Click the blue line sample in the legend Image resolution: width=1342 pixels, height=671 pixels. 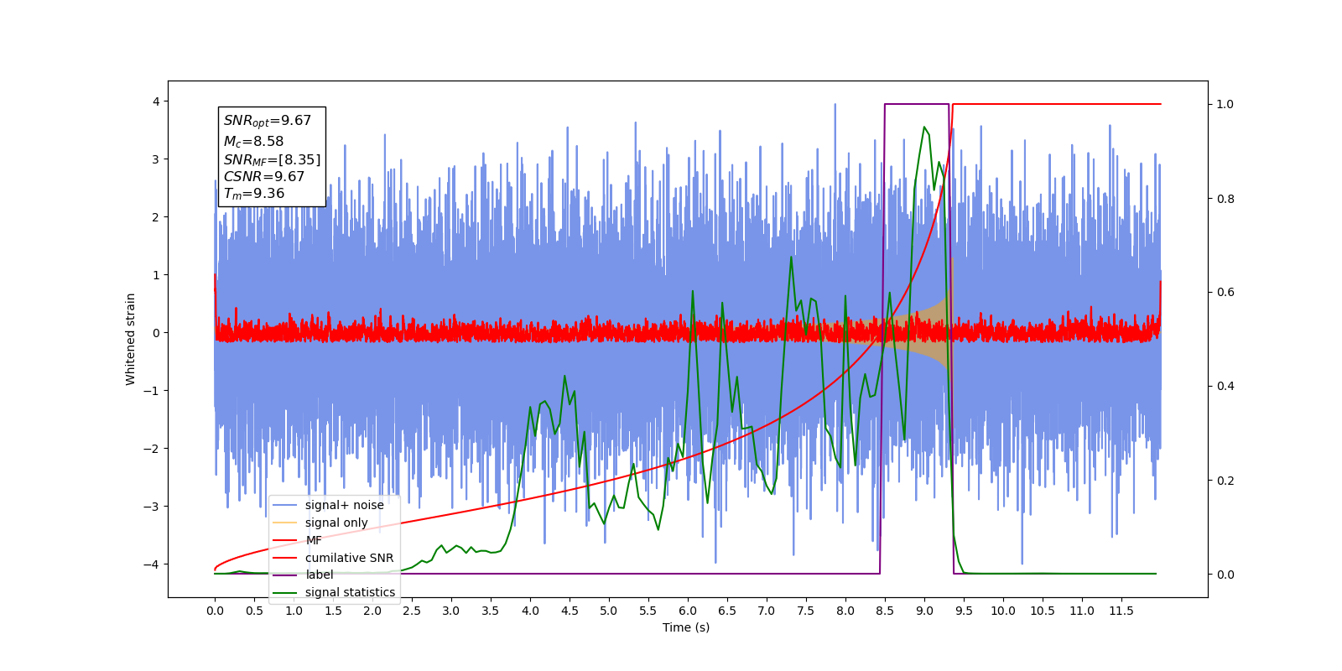pos(286,505)
